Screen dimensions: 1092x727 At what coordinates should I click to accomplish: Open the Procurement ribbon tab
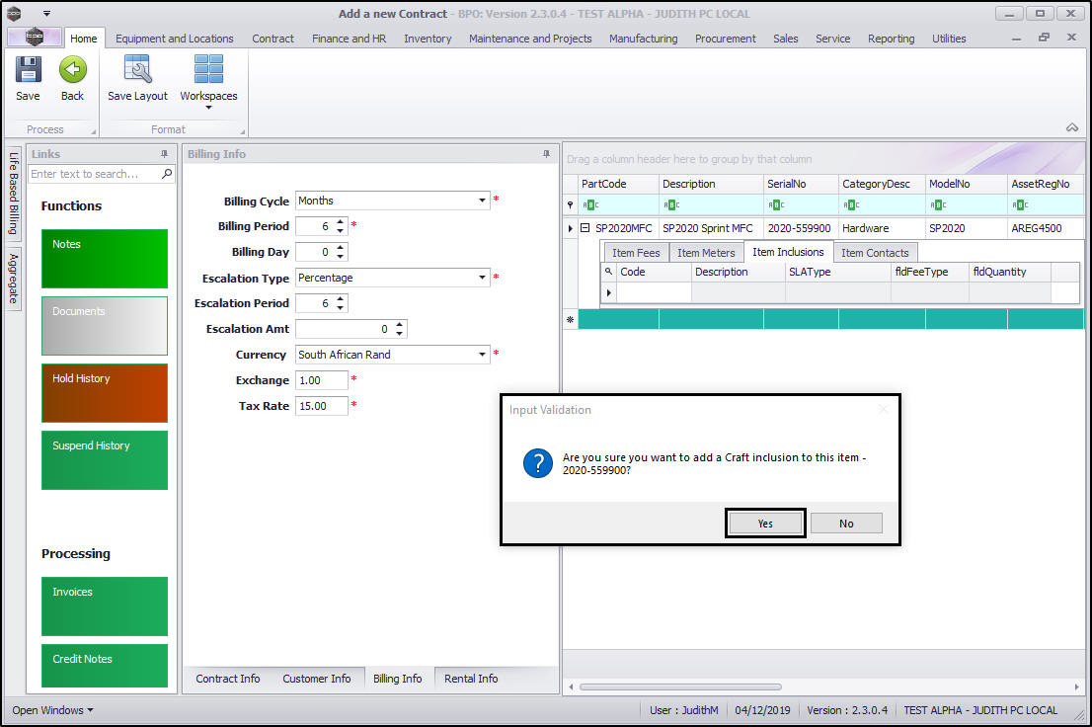[725, 39]
